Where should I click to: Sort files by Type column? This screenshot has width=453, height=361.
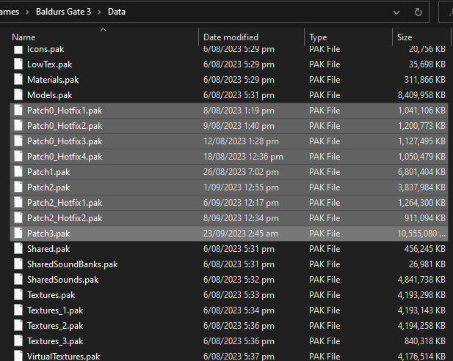coord(349,37)
